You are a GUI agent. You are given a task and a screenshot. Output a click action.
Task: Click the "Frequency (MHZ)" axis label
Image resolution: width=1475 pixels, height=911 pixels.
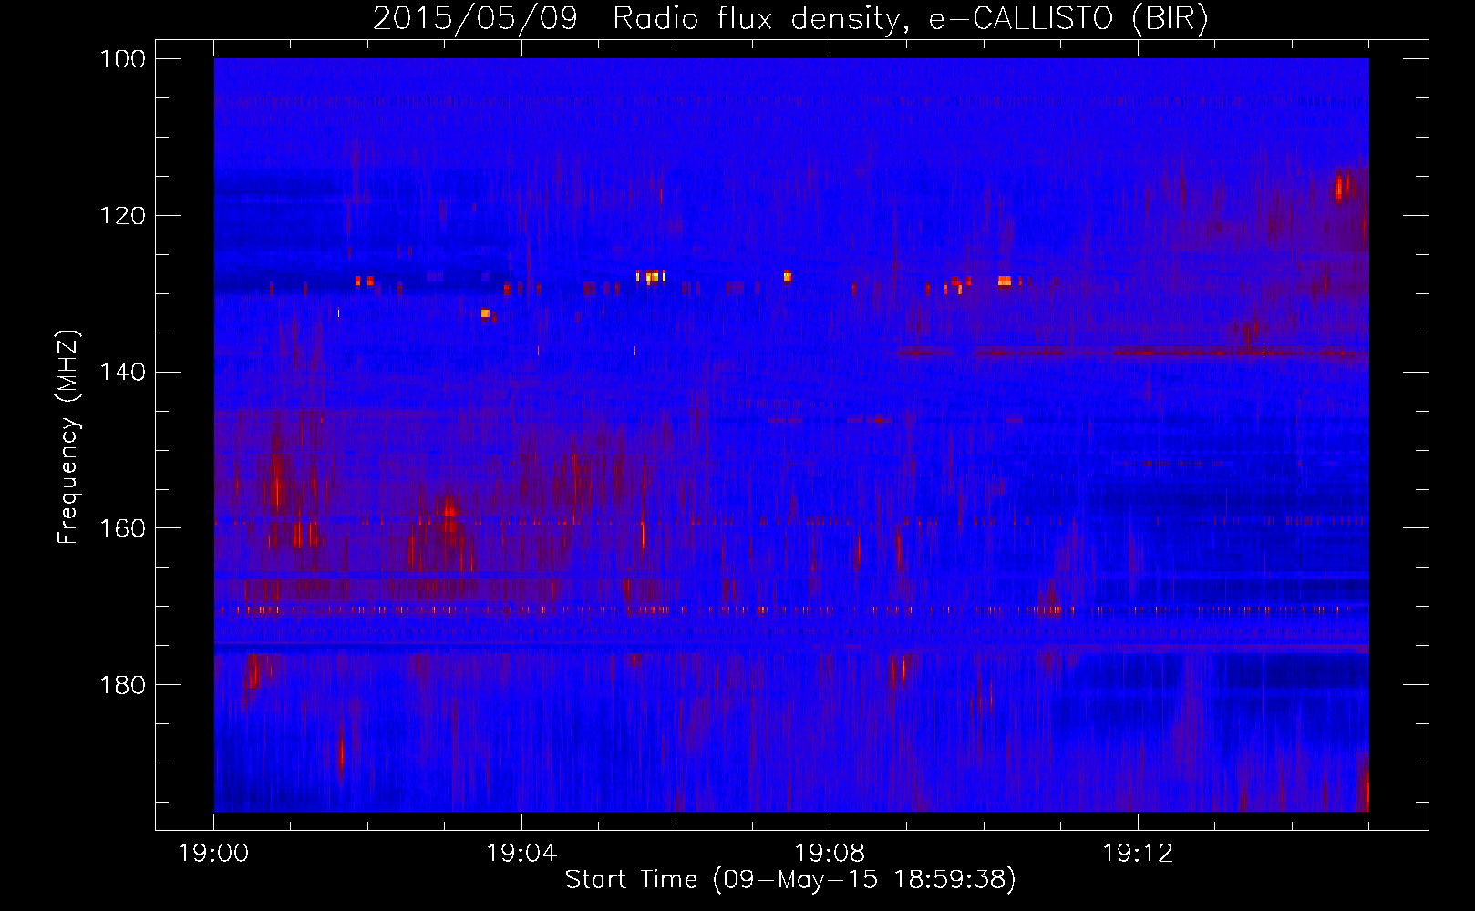click(x=69, y=436)
